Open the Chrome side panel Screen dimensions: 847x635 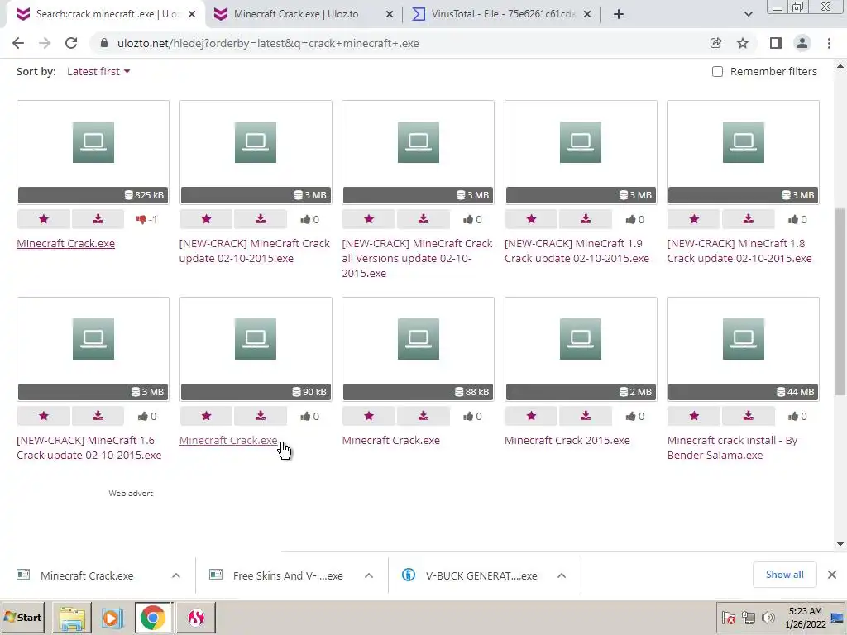click(x=776, y=43)
